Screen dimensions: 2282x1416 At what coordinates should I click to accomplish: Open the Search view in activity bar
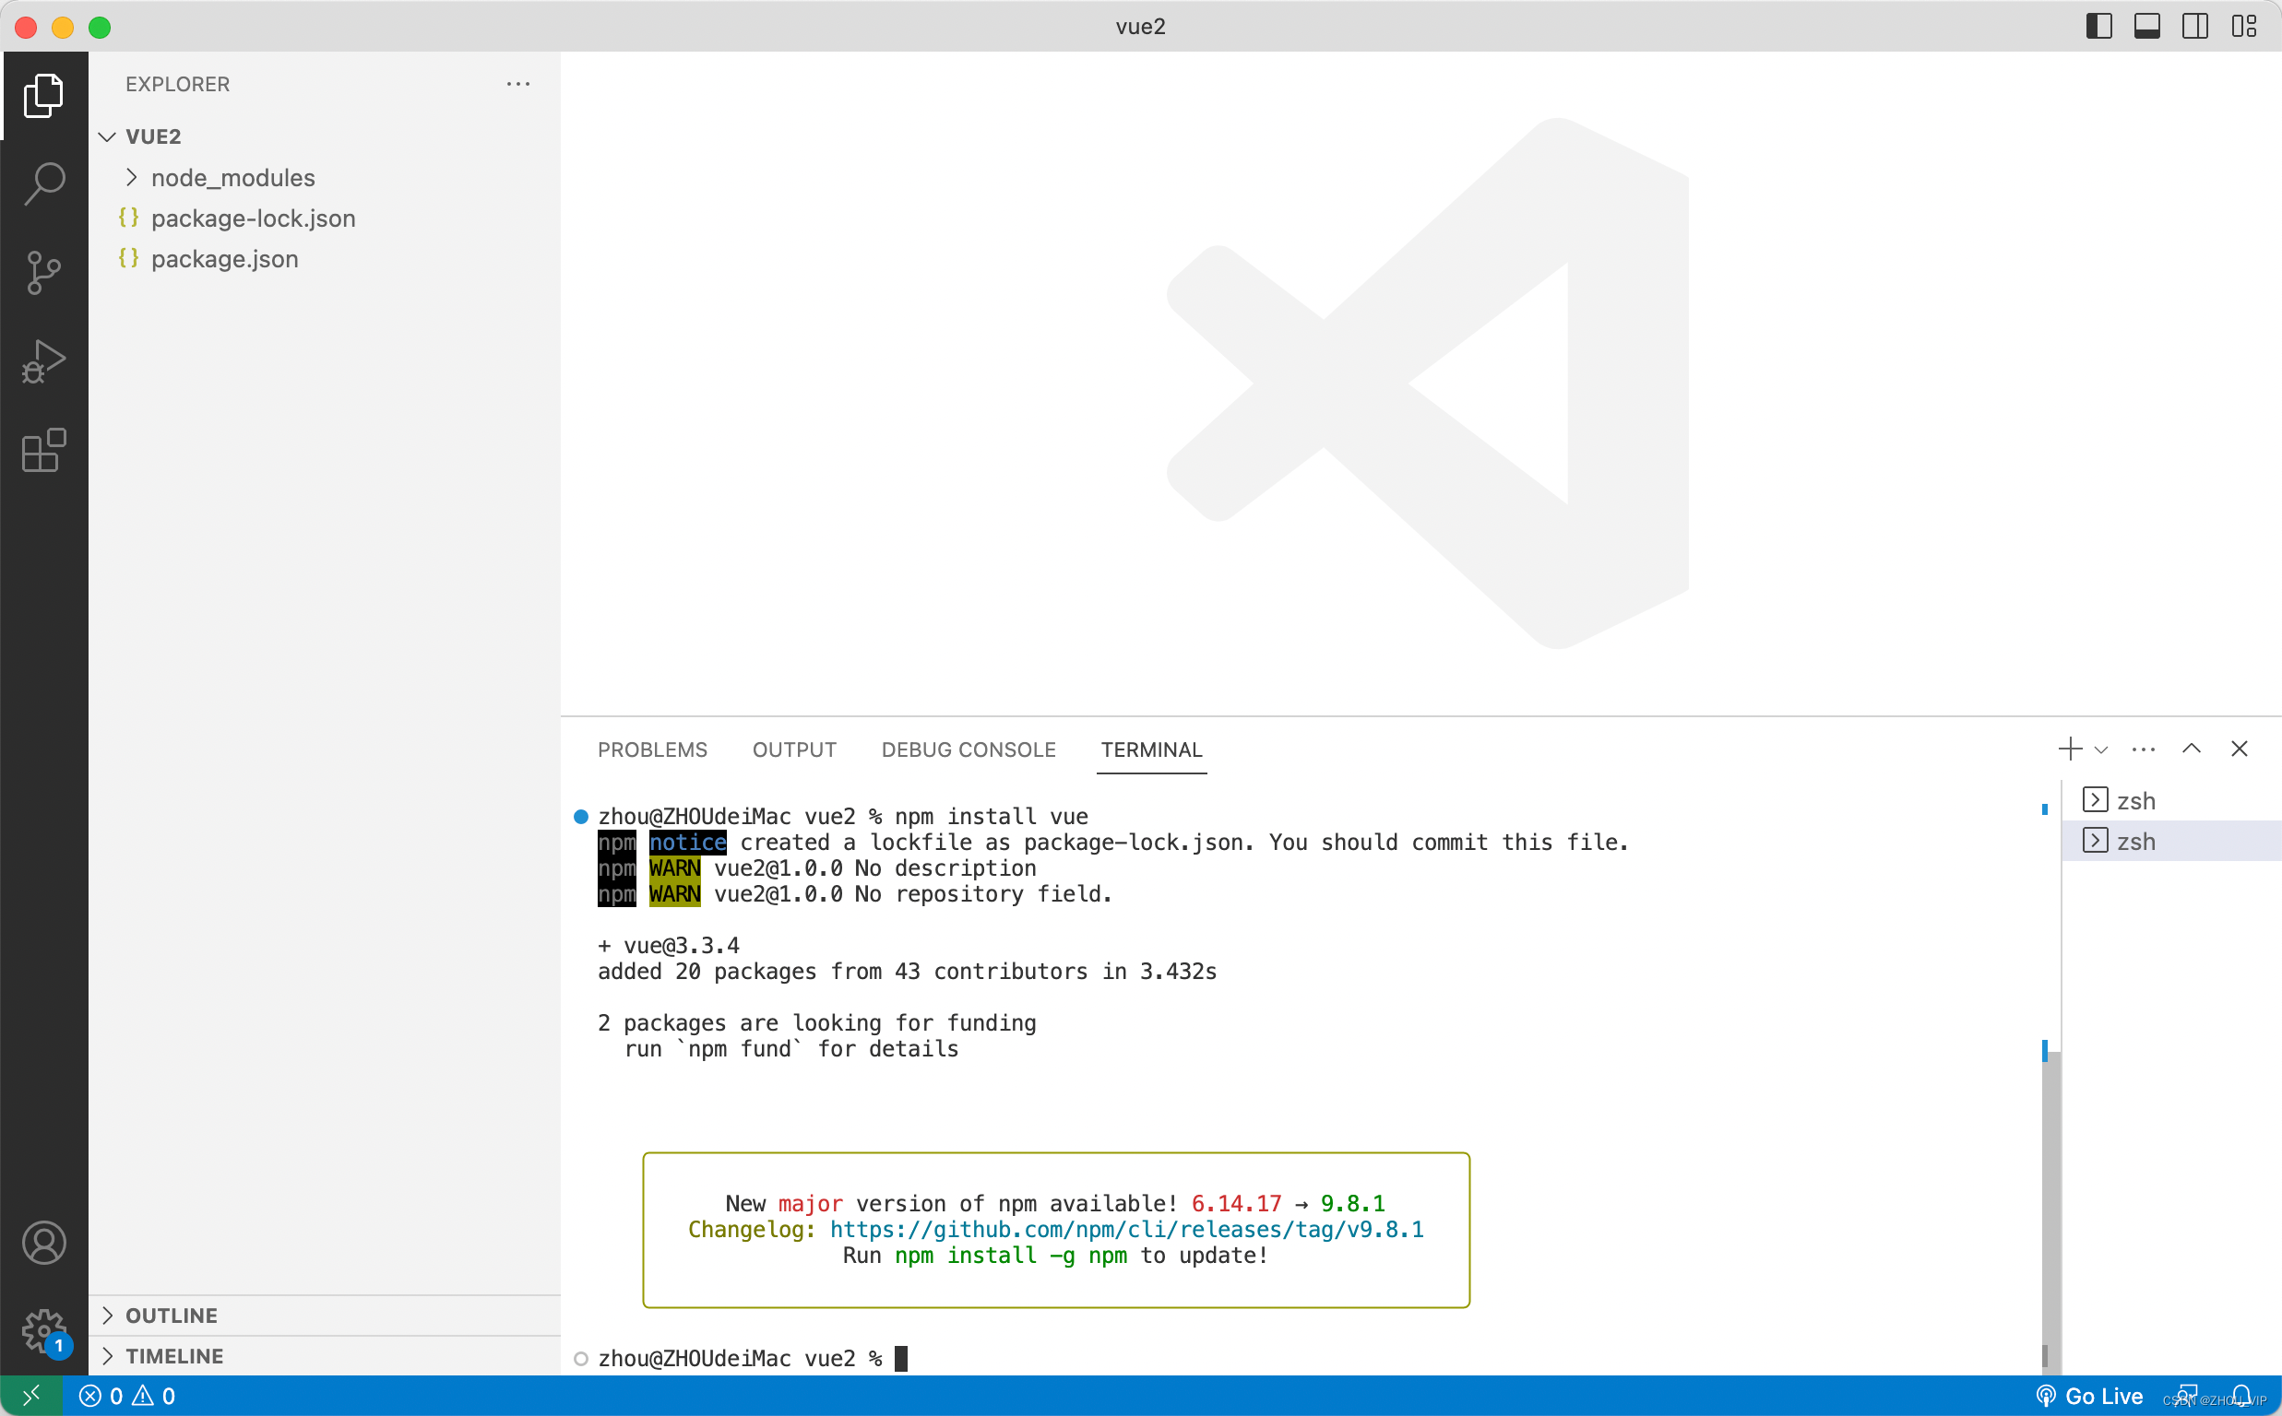pos(44,183)
